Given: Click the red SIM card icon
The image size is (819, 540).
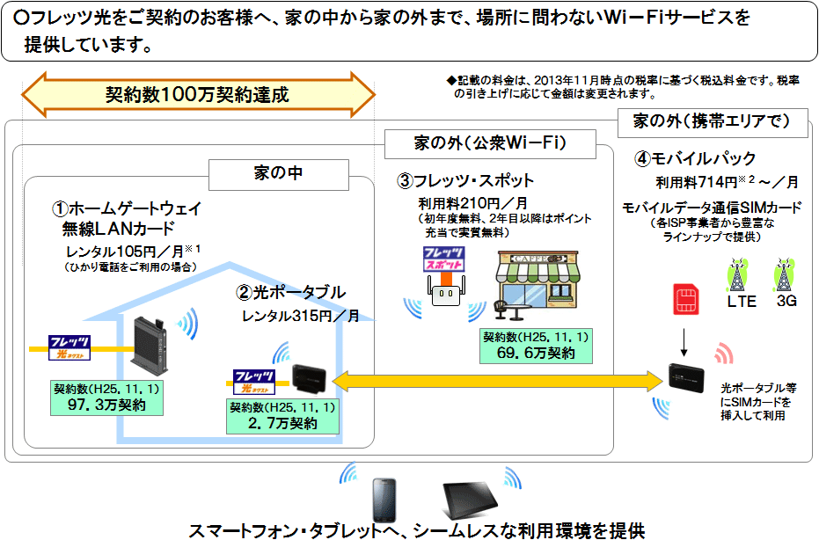Looking at the screenshot, I should [x=686, y=299].
